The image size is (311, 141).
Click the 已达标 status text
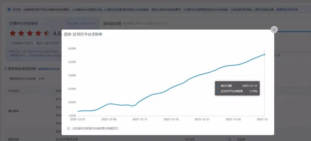click(x=241, y=139)
